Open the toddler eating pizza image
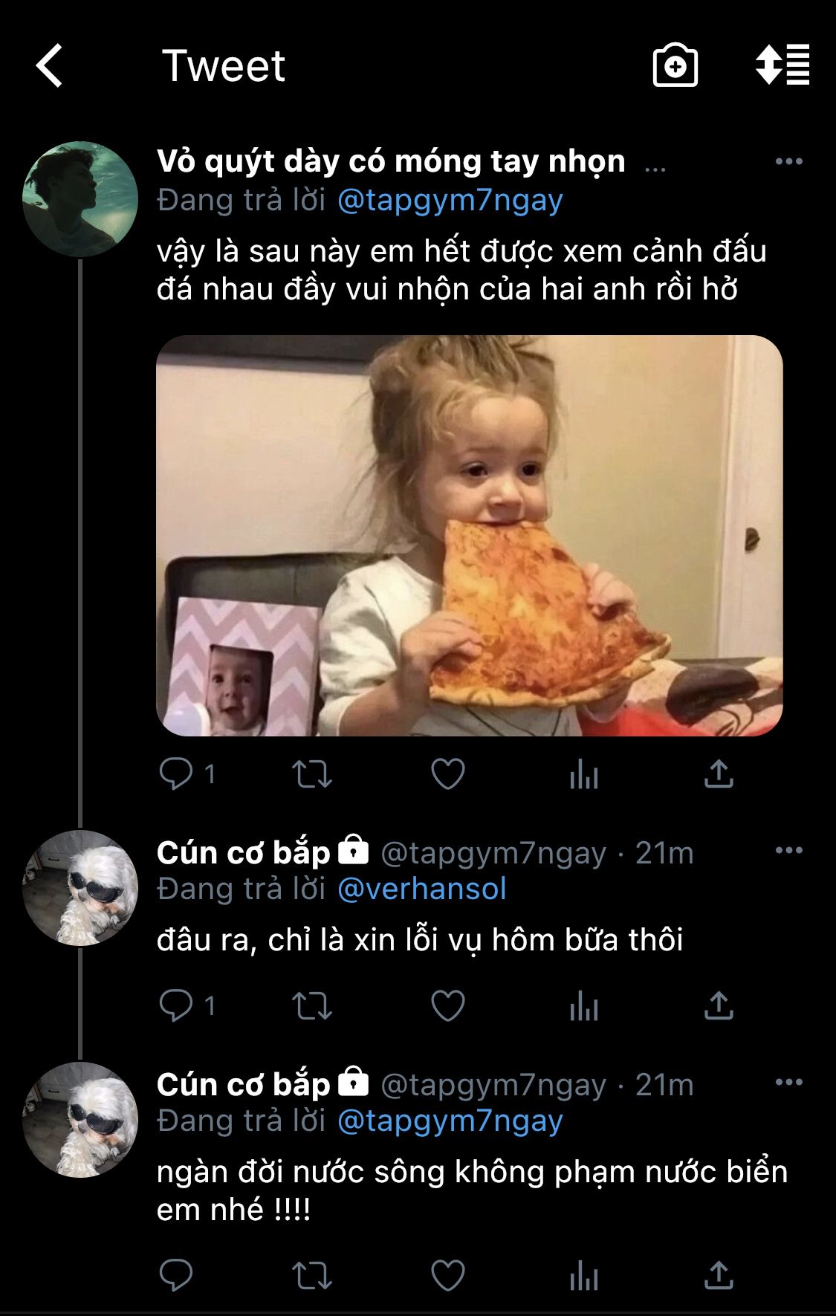This screenshot has height=1316, width=836. coord(469,535)
